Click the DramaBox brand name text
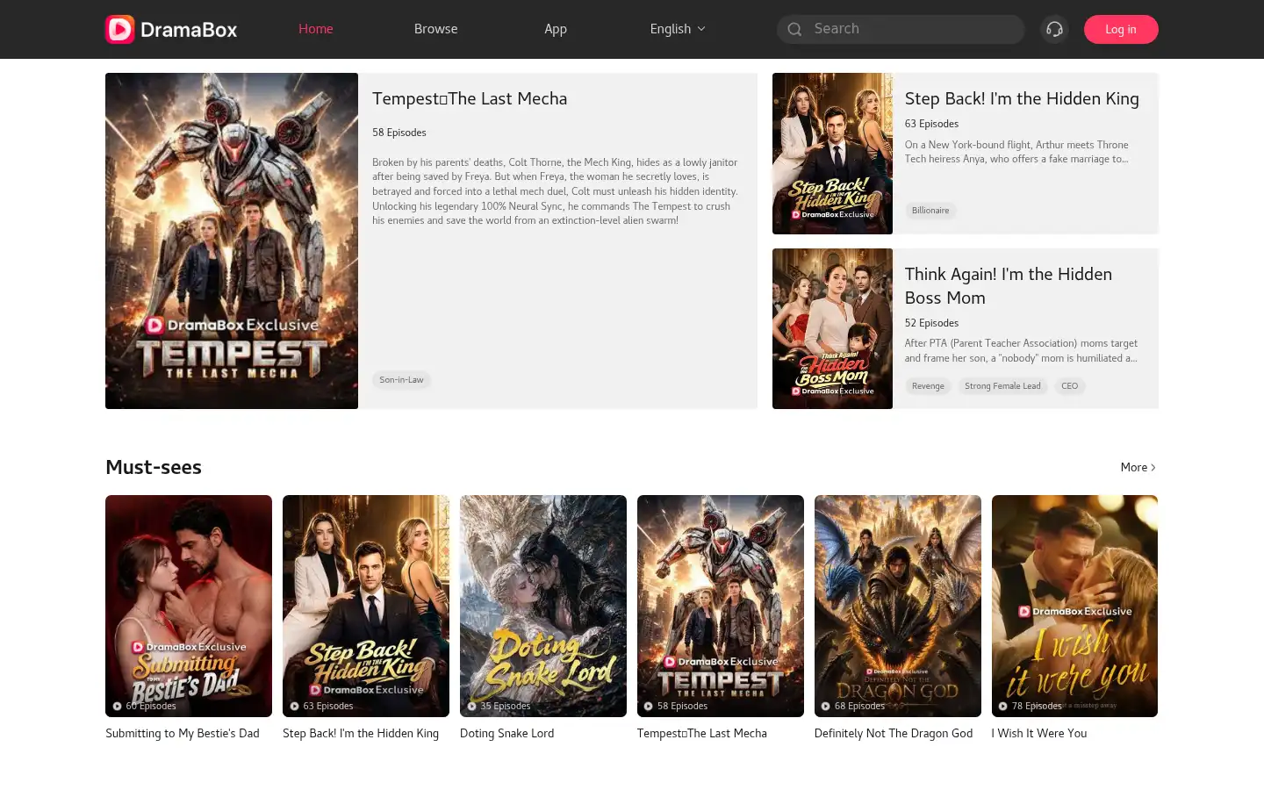 pyautogui.click(x=189, y=30)
